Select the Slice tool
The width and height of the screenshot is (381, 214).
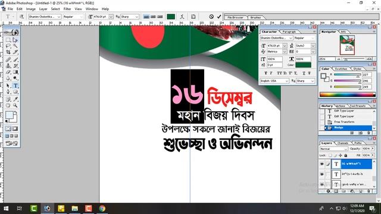15,52
